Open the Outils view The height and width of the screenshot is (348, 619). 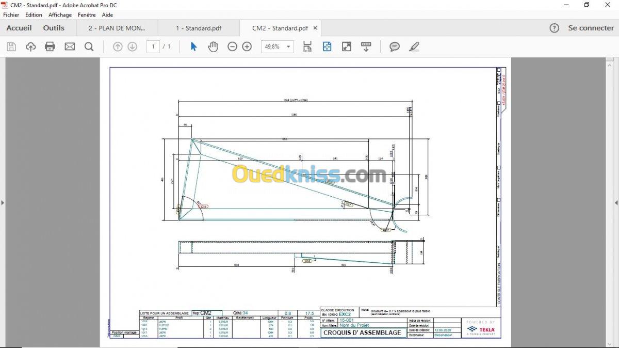(54, 28)
